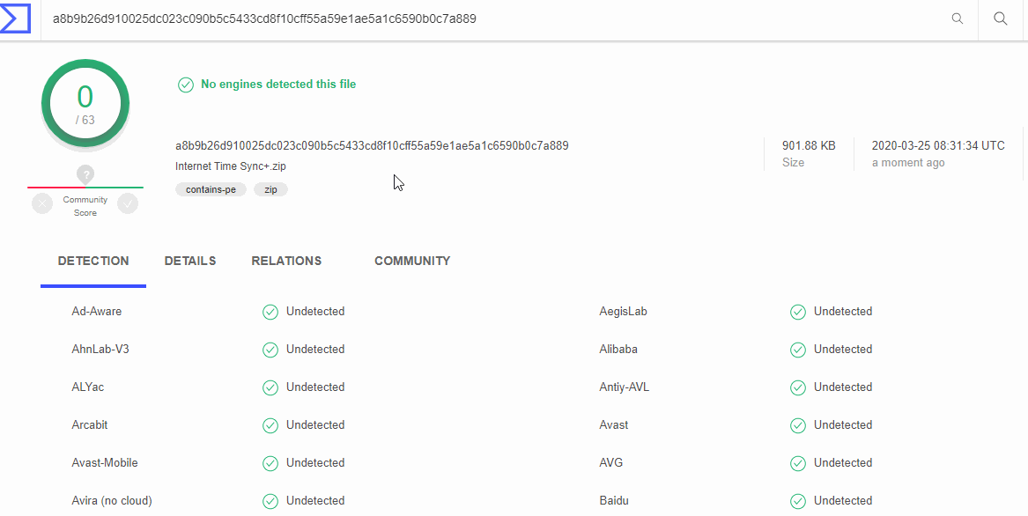This screenshot has height=516, width=1028.
Task: Click the Size label under 901.88 KB
Action: click(794, 163)
